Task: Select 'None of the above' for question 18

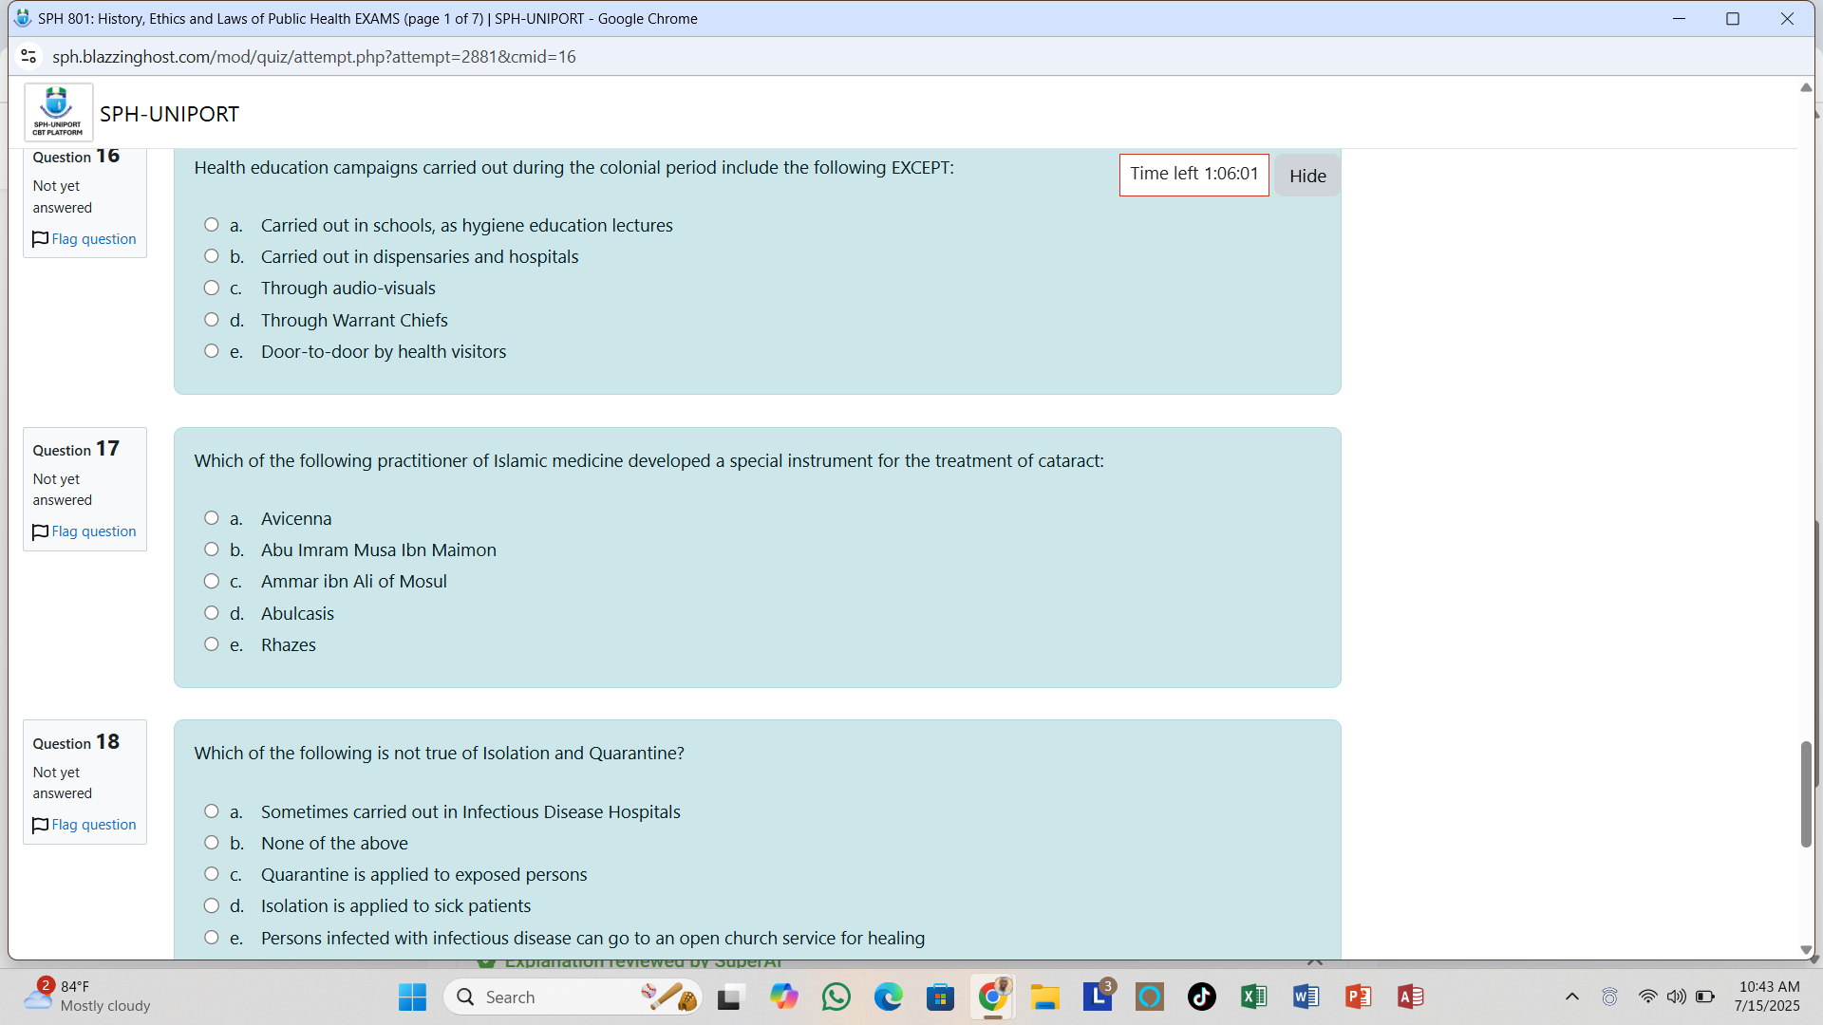Action: click(x=212, y=843)
